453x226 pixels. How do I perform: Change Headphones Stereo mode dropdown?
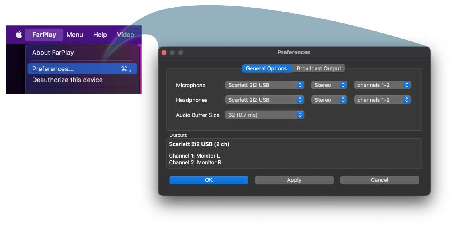click(x=329, y=100)
